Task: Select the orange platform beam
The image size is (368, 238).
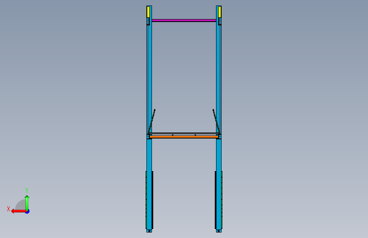Action: coord(184,137)
